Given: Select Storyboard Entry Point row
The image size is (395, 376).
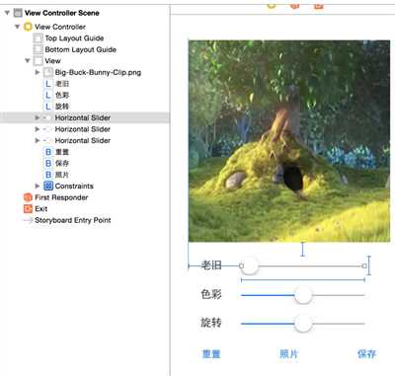Looking at the screenshot, I should point(73,220).
